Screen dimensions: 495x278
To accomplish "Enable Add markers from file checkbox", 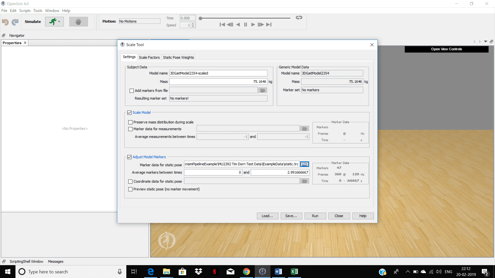I will pos(131,91).
